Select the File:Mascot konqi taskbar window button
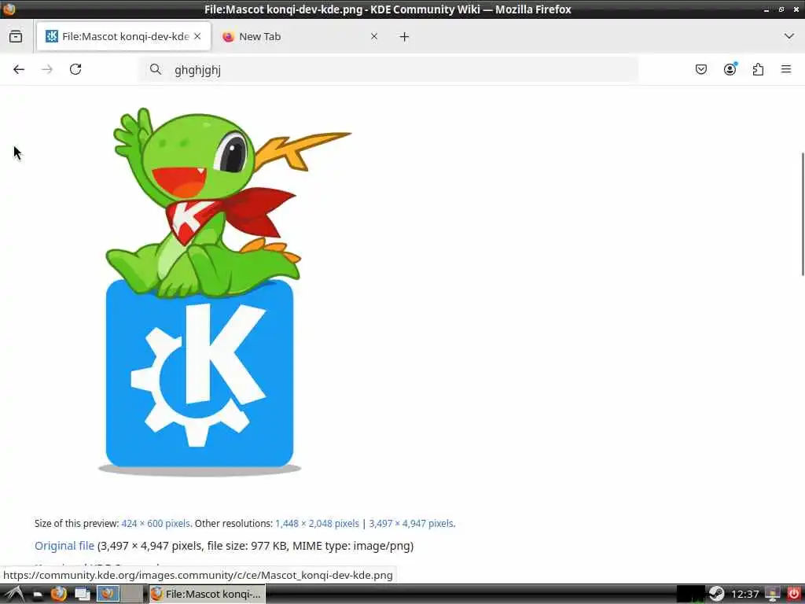Image resolution: width=805 pixels, height=604 pixels. pyautogui.click(x=207, y=595)
